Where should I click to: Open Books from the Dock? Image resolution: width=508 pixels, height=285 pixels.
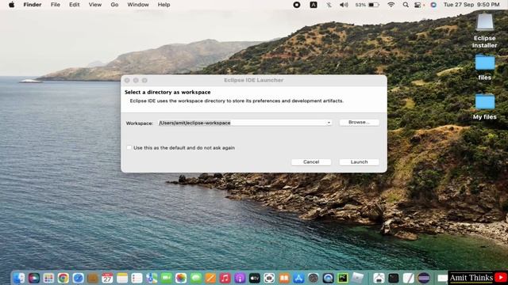[x=284, y=278]
